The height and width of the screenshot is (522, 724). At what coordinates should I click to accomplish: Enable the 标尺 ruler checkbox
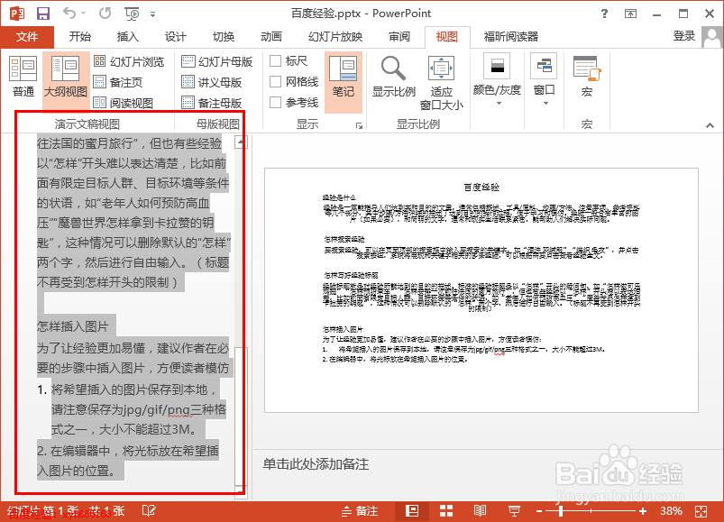276,61
